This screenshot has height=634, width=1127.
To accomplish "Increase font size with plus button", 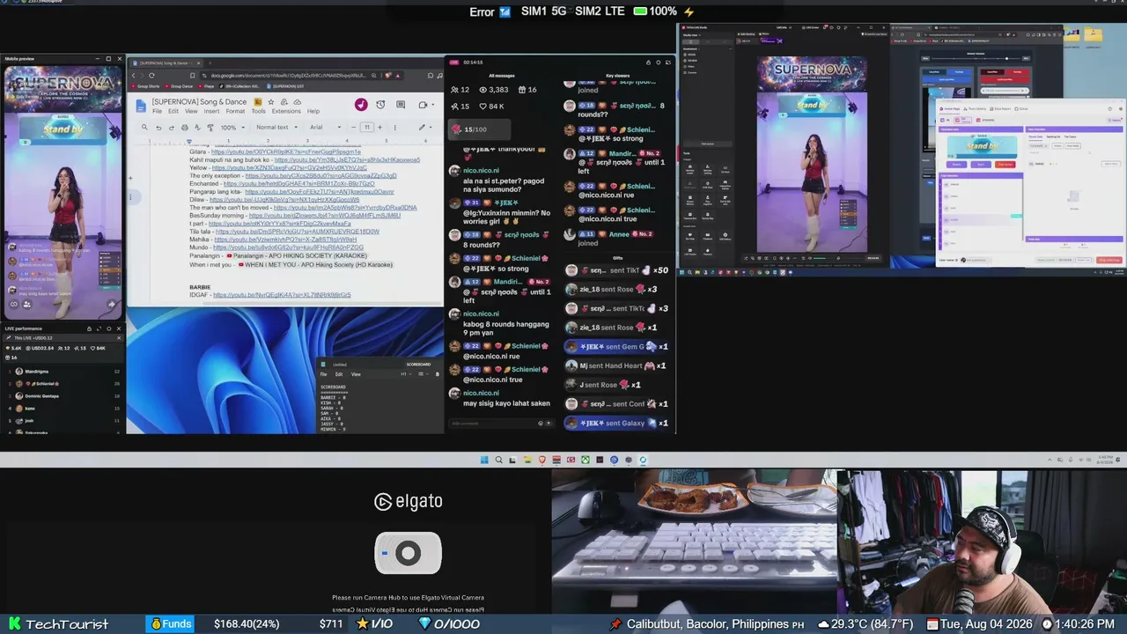I will [x=379, y=128].
